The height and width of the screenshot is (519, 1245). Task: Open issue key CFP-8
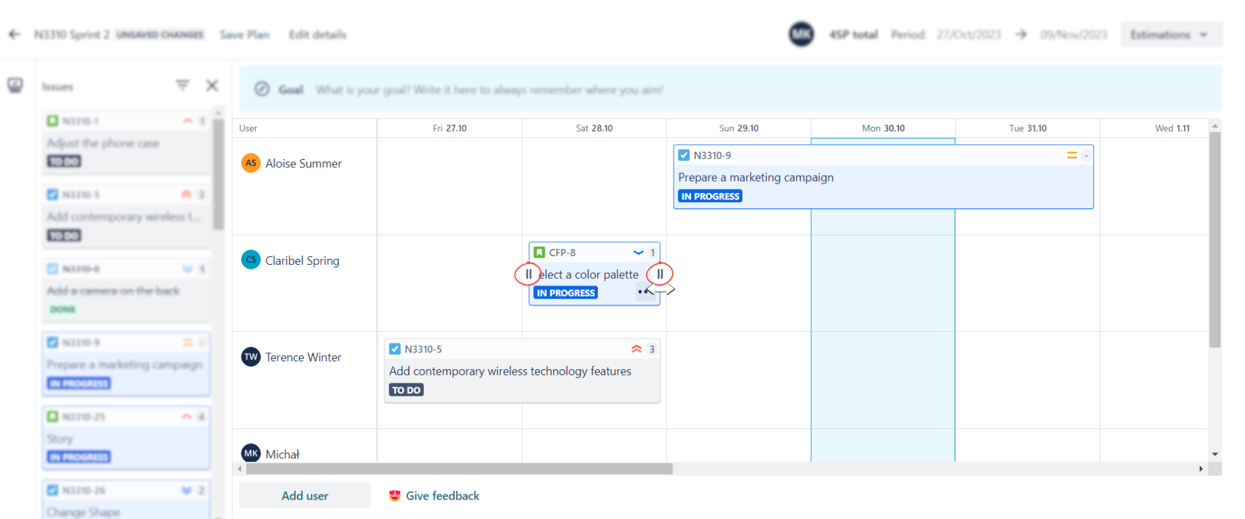point(563,252)
